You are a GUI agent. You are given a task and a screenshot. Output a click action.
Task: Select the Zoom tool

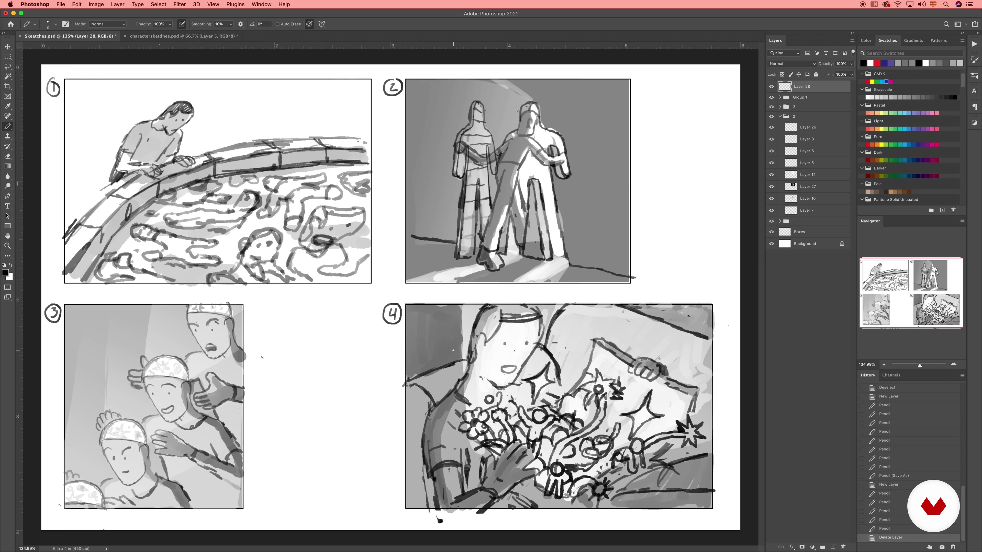[8, 246]
